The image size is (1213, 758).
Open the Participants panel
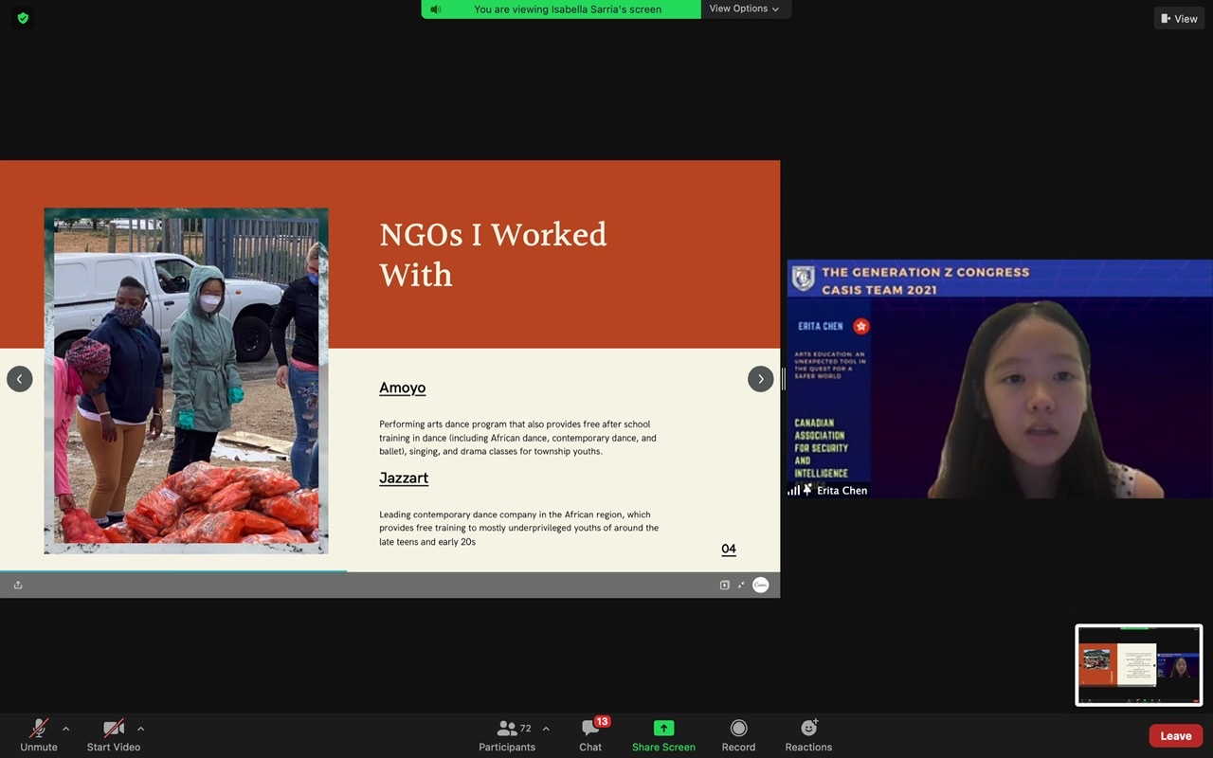pos(507,730)
